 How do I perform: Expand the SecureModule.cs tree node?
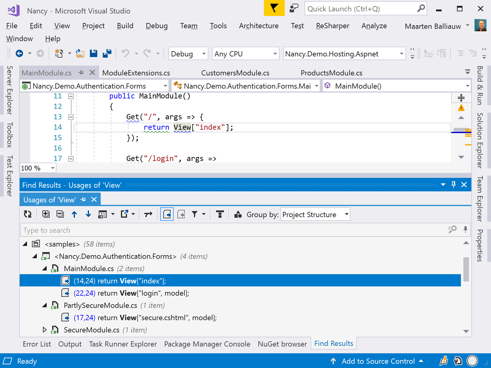click(x=45, y=330)
